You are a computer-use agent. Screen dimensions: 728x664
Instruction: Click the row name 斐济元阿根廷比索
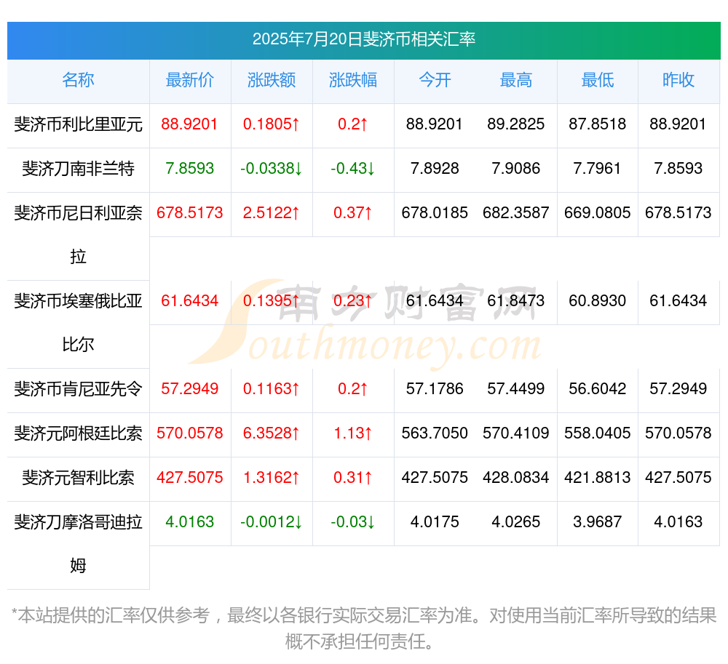pyautogui.click(x=78, y=433)
